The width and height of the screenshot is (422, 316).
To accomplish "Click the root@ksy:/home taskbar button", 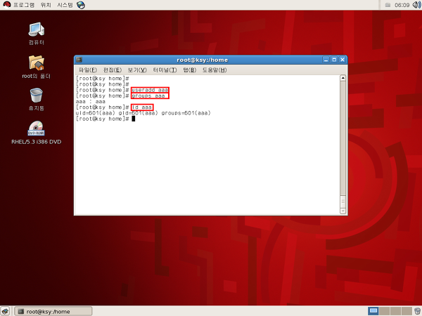I will click(53, 311).
